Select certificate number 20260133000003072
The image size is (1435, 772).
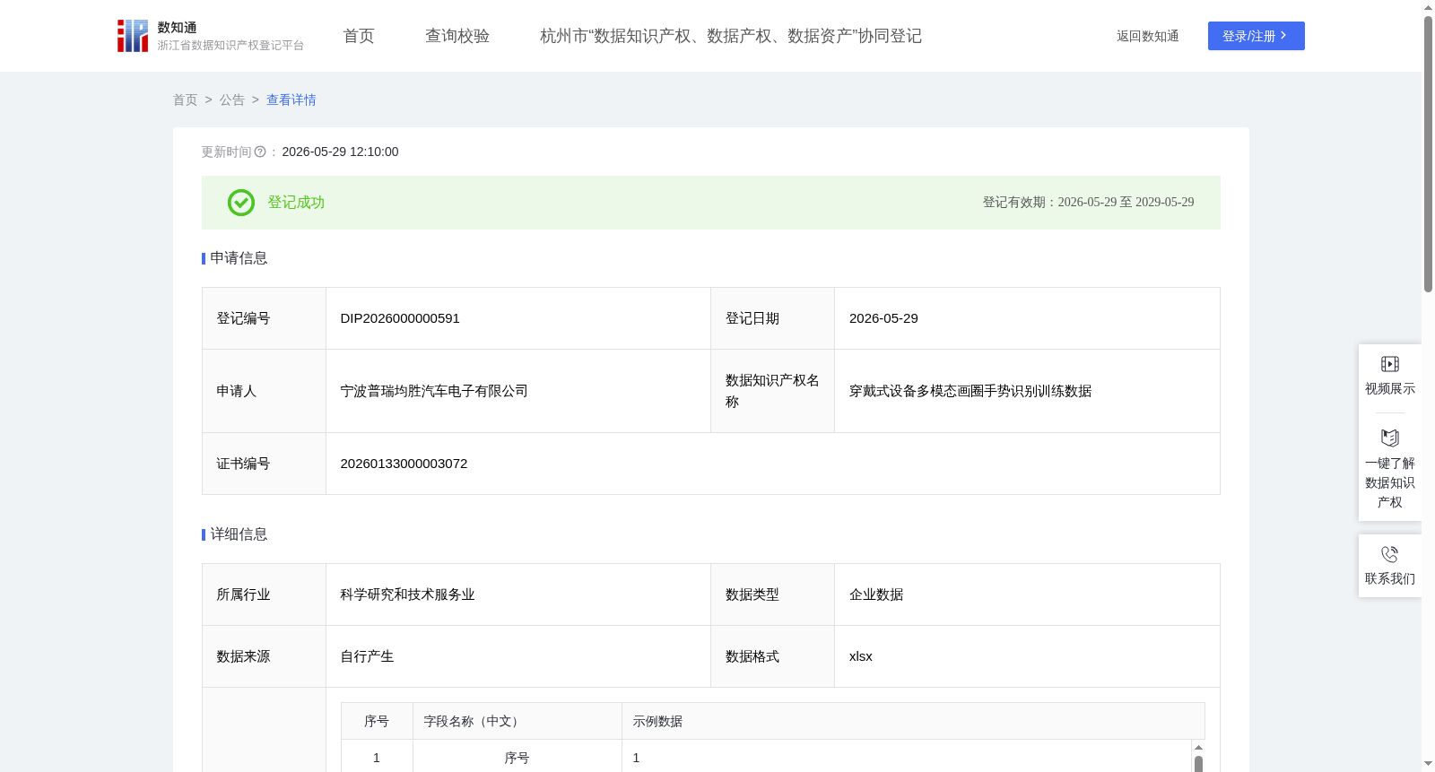point(404,464)
